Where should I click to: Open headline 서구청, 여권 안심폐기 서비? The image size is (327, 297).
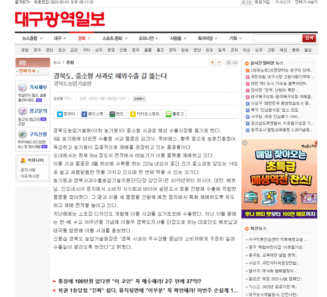click(x=275, y=117)
